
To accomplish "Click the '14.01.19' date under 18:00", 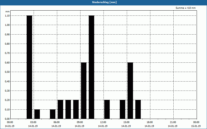I will click(x=149, y=126).
